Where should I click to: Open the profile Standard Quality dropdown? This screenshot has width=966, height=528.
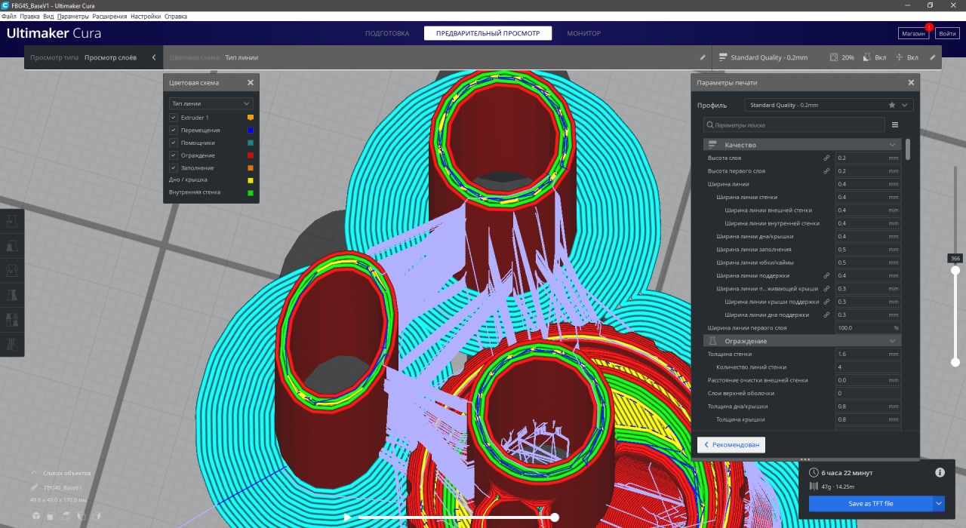point(829,105)
